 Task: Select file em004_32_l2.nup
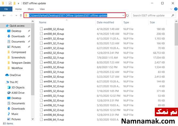(x=54, y=86)
